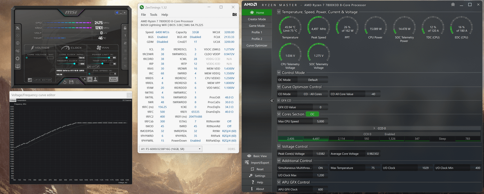Switch to Basic View with eye icon
This screenshot has height=194, width=484.
(257, 156)
